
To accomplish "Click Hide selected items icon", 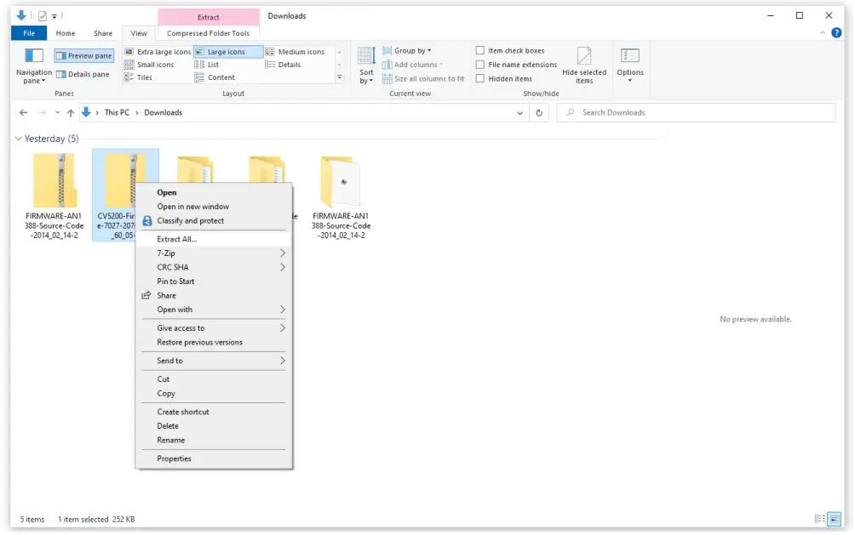I will point(584,65).
